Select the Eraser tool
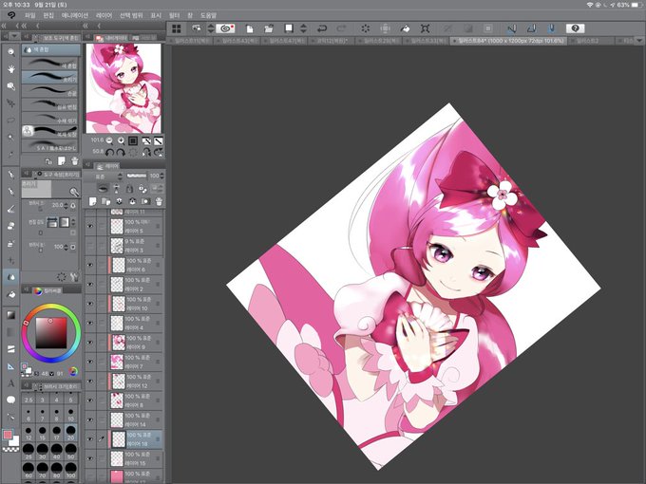 11,226
